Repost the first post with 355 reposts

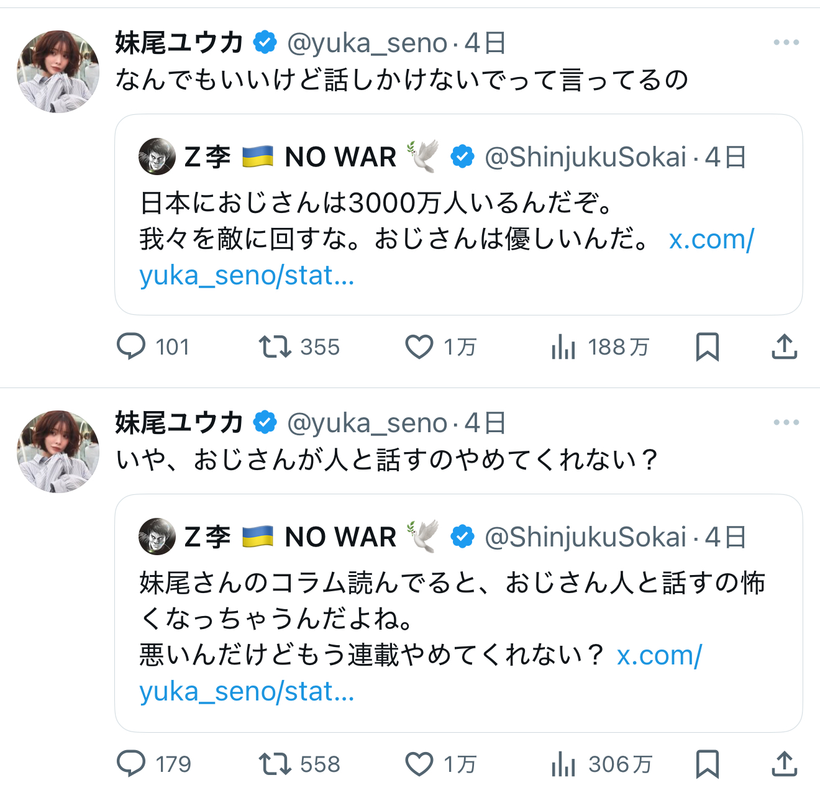pos(275,347)
